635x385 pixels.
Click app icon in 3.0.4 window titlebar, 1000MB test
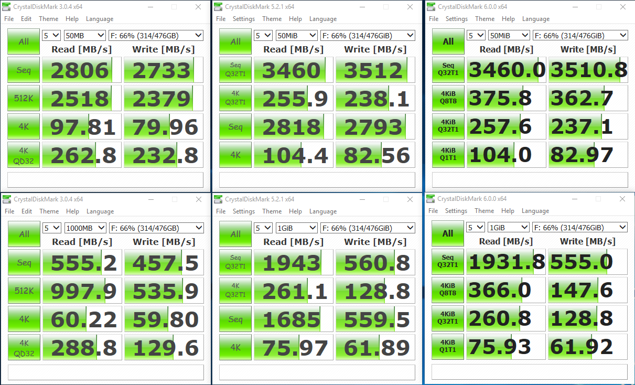7,199
